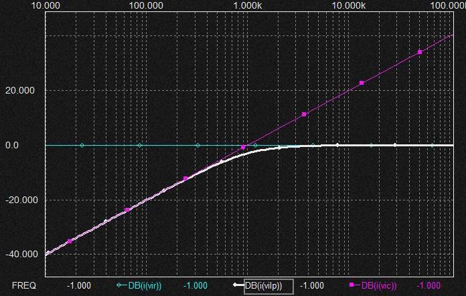466x296 pixels.
Task: Select the highest magenta square marker on trace
Action: tap(420, 52)
